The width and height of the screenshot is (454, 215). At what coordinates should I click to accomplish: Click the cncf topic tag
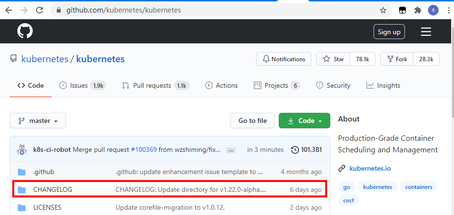[349, 200]
